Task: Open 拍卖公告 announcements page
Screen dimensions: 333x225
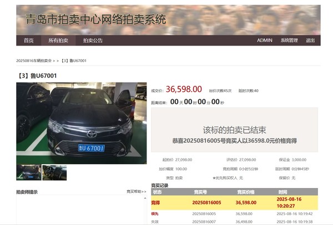Action: click(93, 40)
